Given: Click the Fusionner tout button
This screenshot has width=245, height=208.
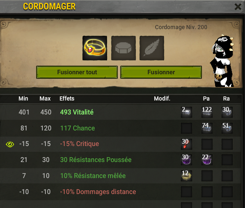Looking at the screenshot, I should [x=77, y=72].
